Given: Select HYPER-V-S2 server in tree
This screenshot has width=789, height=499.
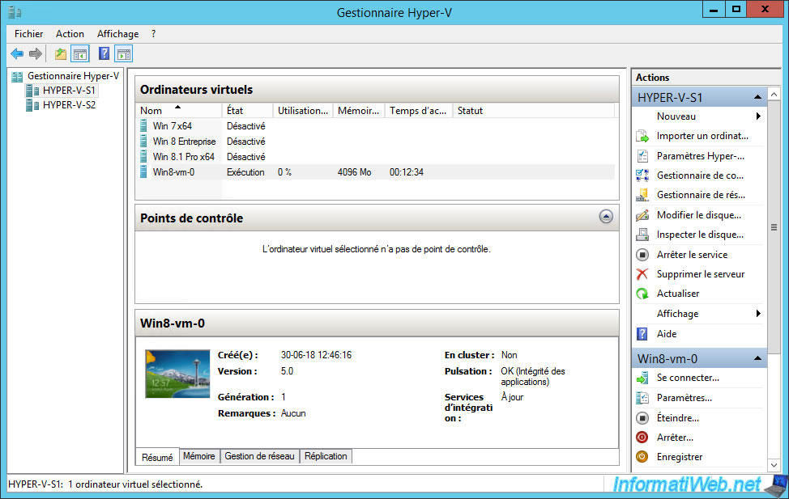Looking at the screenshot, I should (69, 105).
